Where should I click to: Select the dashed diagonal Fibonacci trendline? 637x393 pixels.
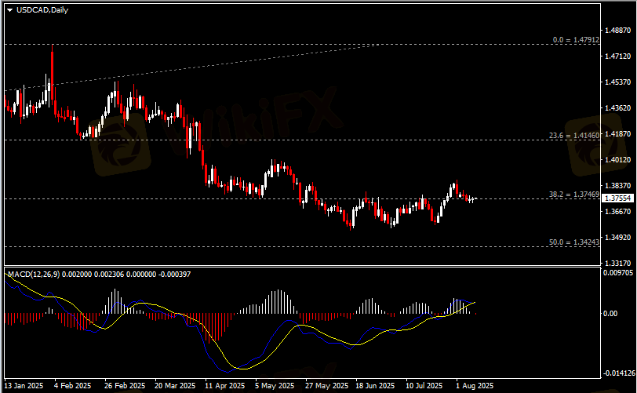191,67
